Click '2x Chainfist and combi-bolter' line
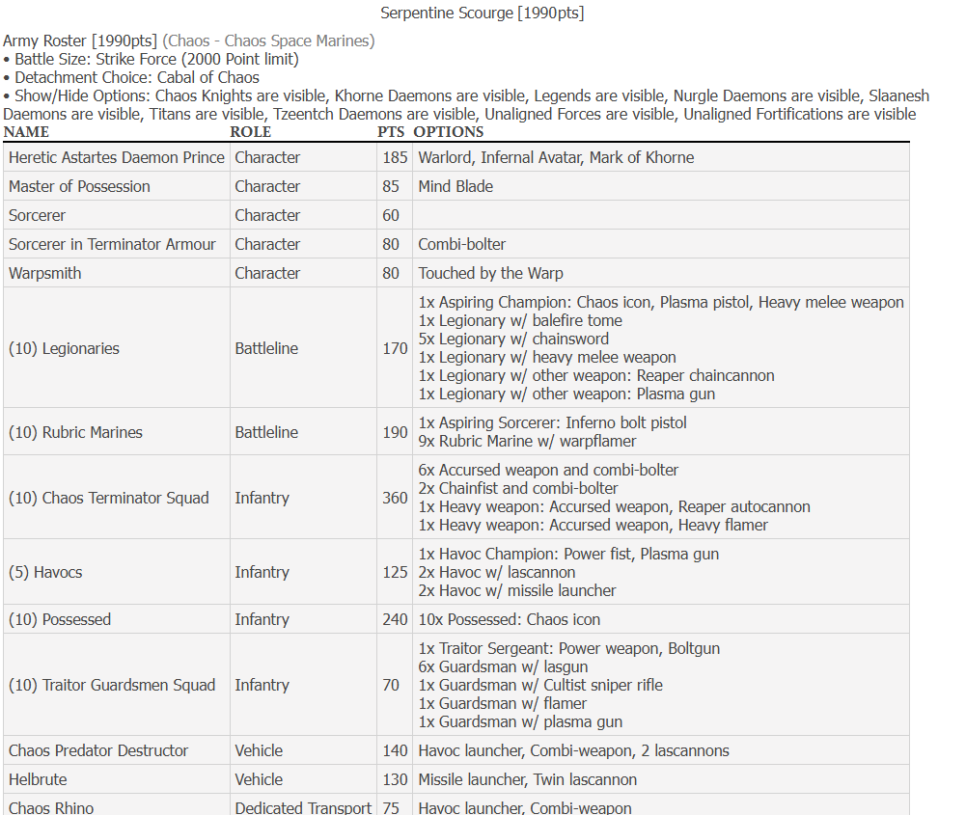This screenshot has width=966, height=815. (518, 489)
